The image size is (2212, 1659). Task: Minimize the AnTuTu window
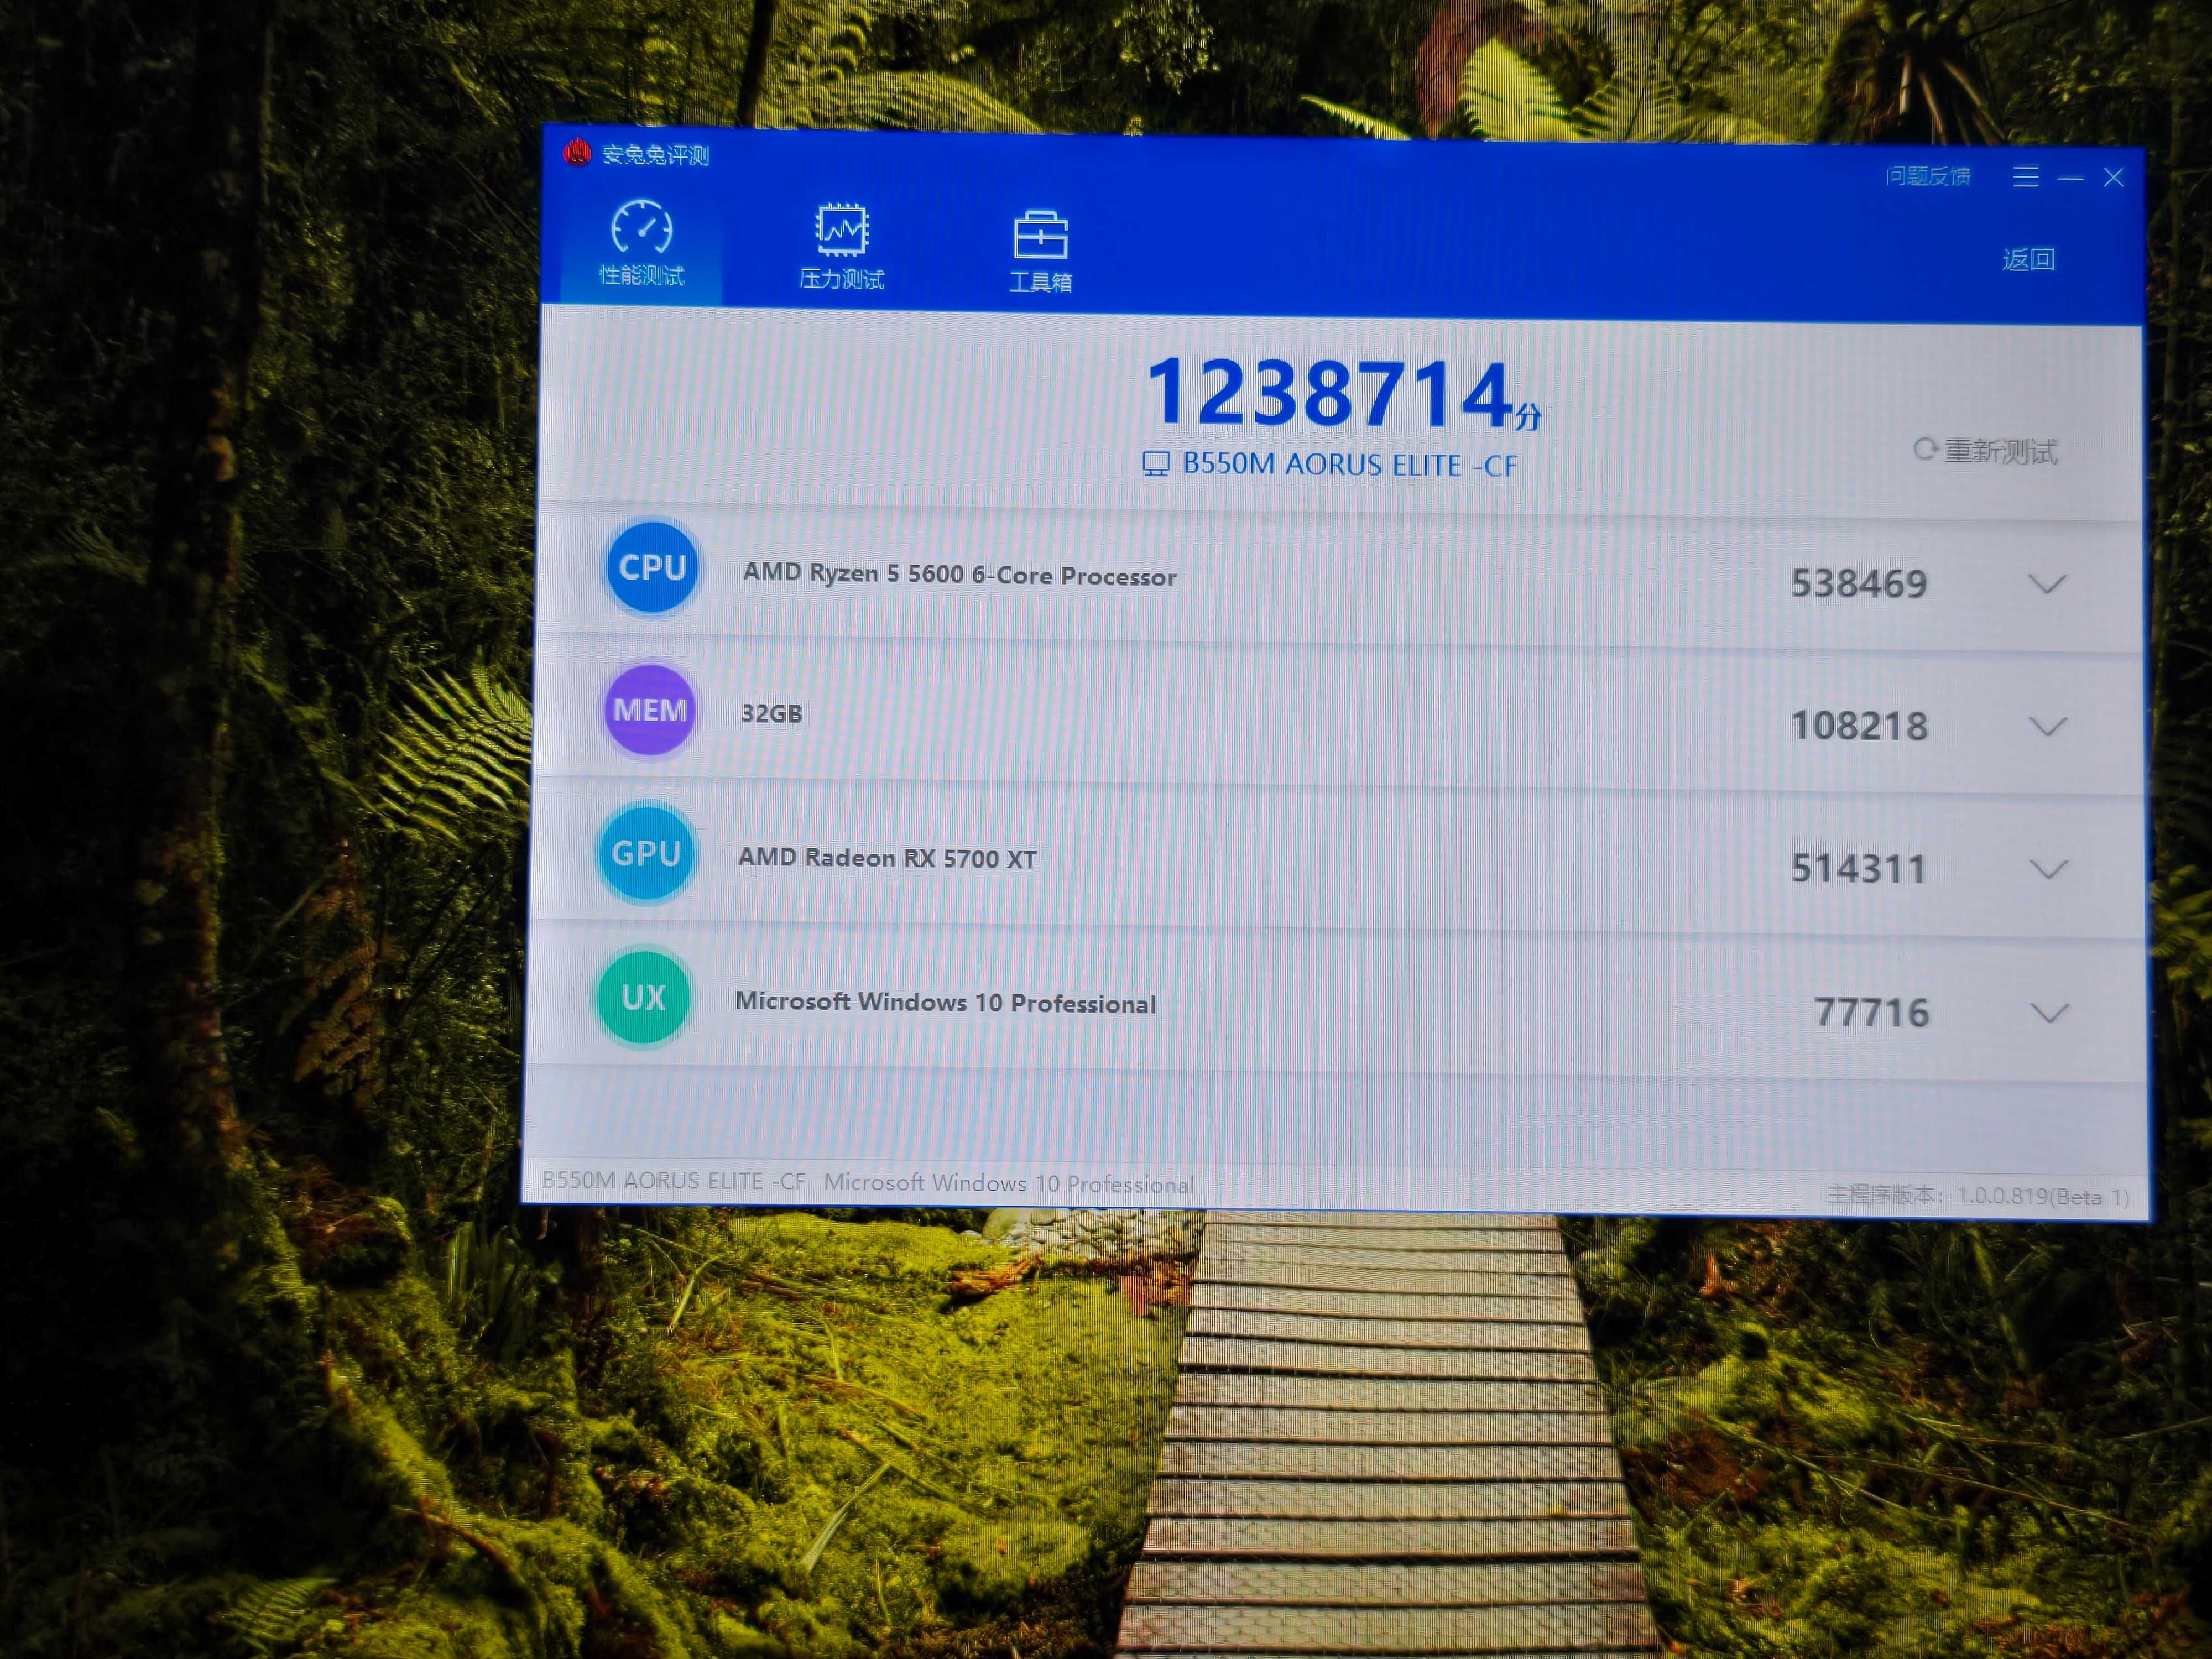click(x=2070, y=179)
